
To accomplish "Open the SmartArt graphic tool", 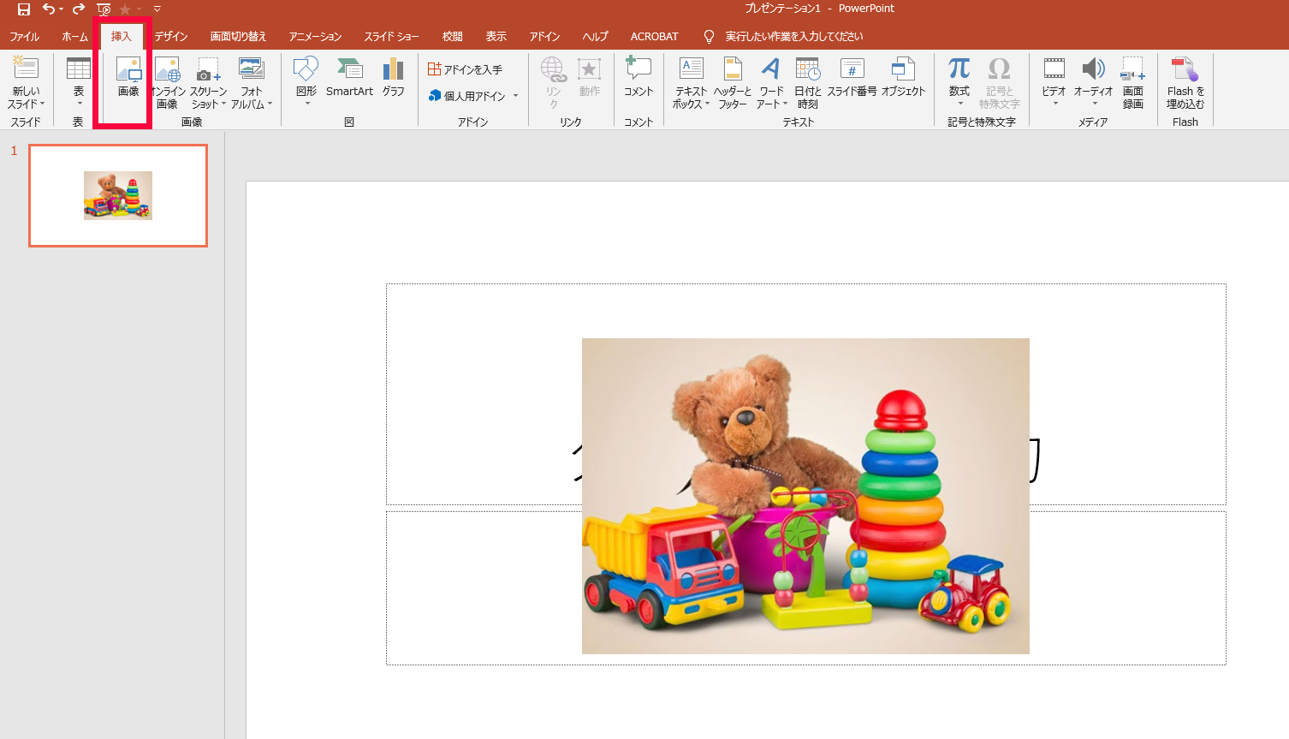I will (x=349, y=77).
